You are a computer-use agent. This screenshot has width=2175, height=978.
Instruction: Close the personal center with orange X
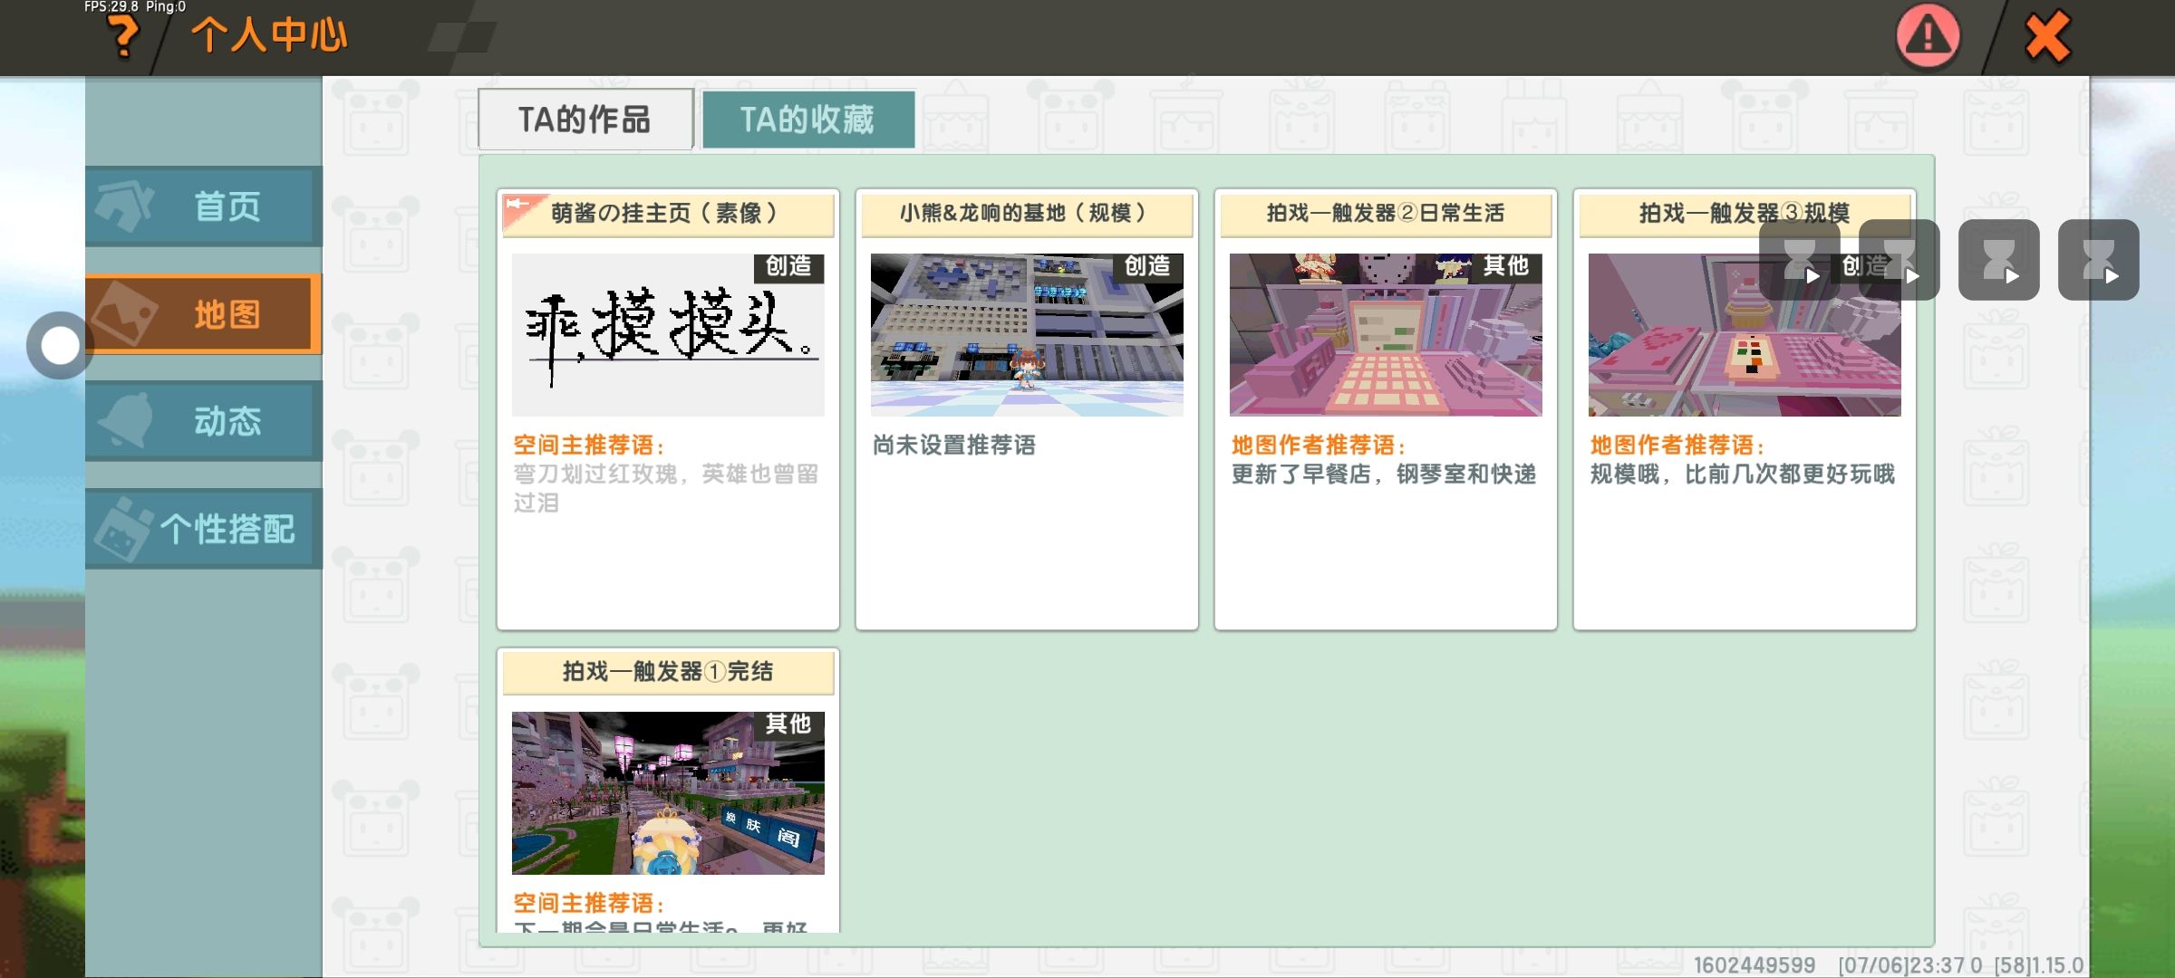pyautogui.click(x=2047, y=37)
